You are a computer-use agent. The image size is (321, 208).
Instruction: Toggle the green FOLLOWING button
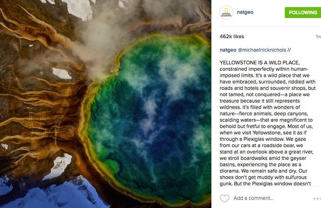[x=303, y=12]
